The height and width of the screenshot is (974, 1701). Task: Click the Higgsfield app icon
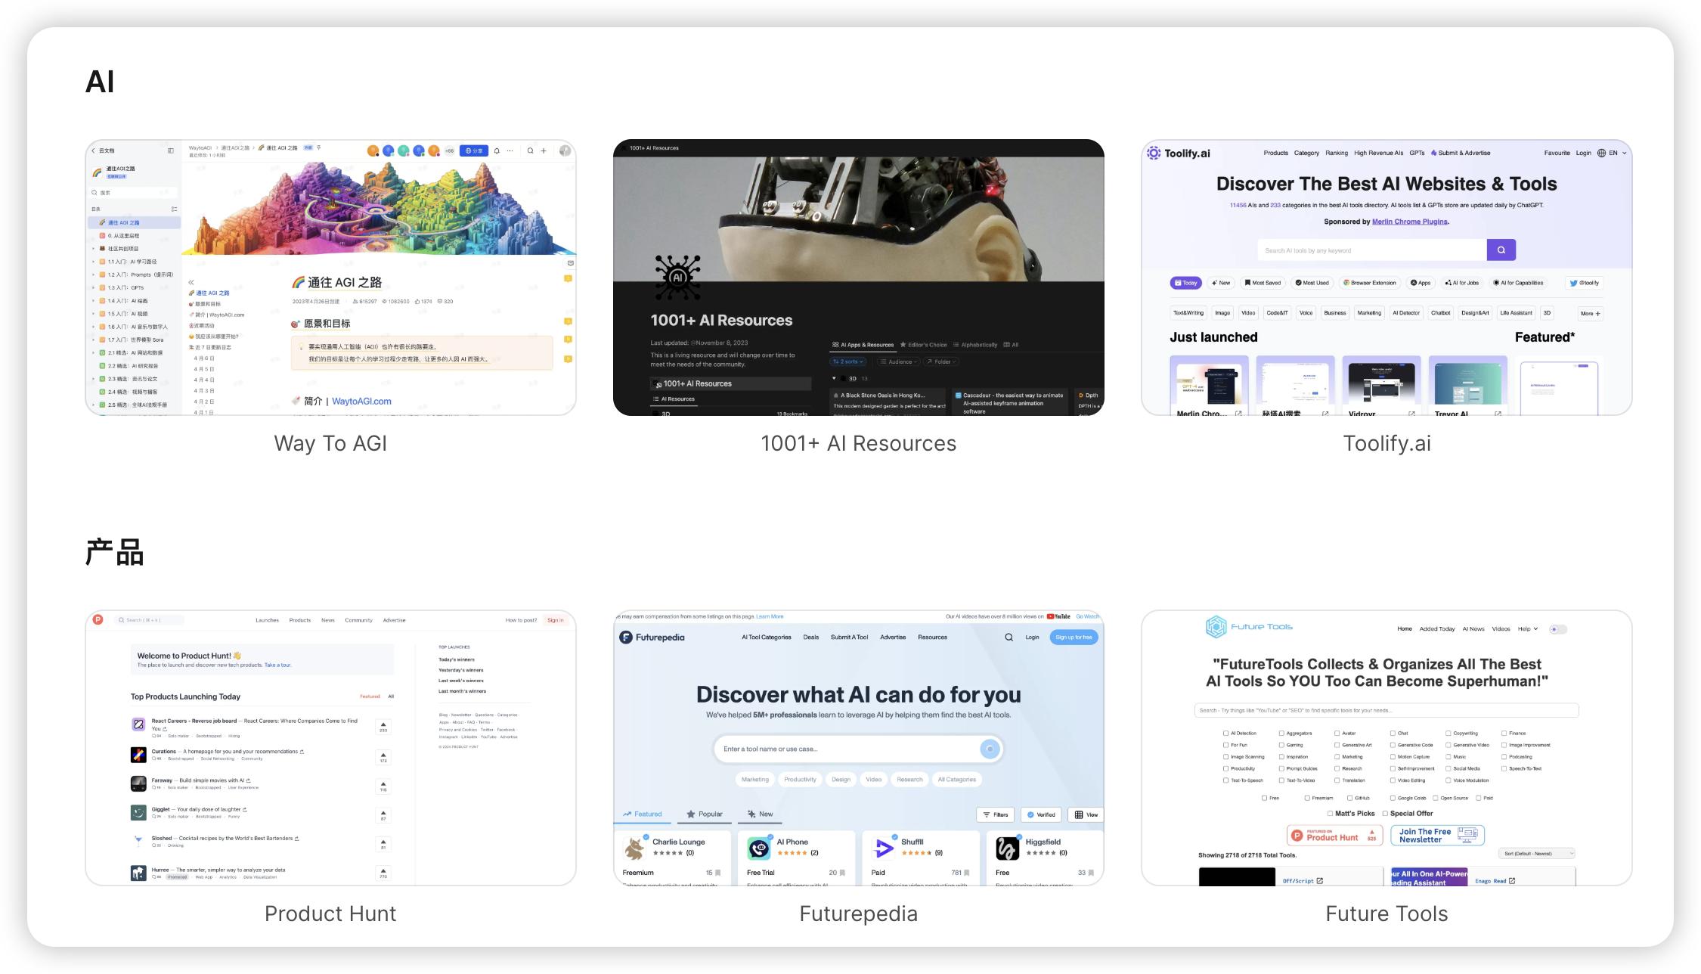click(1007, 848)
